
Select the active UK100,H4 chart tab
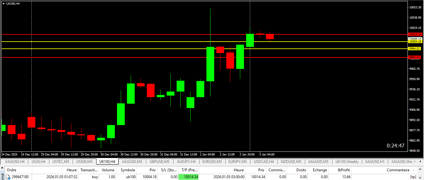[x=107, y=162]
